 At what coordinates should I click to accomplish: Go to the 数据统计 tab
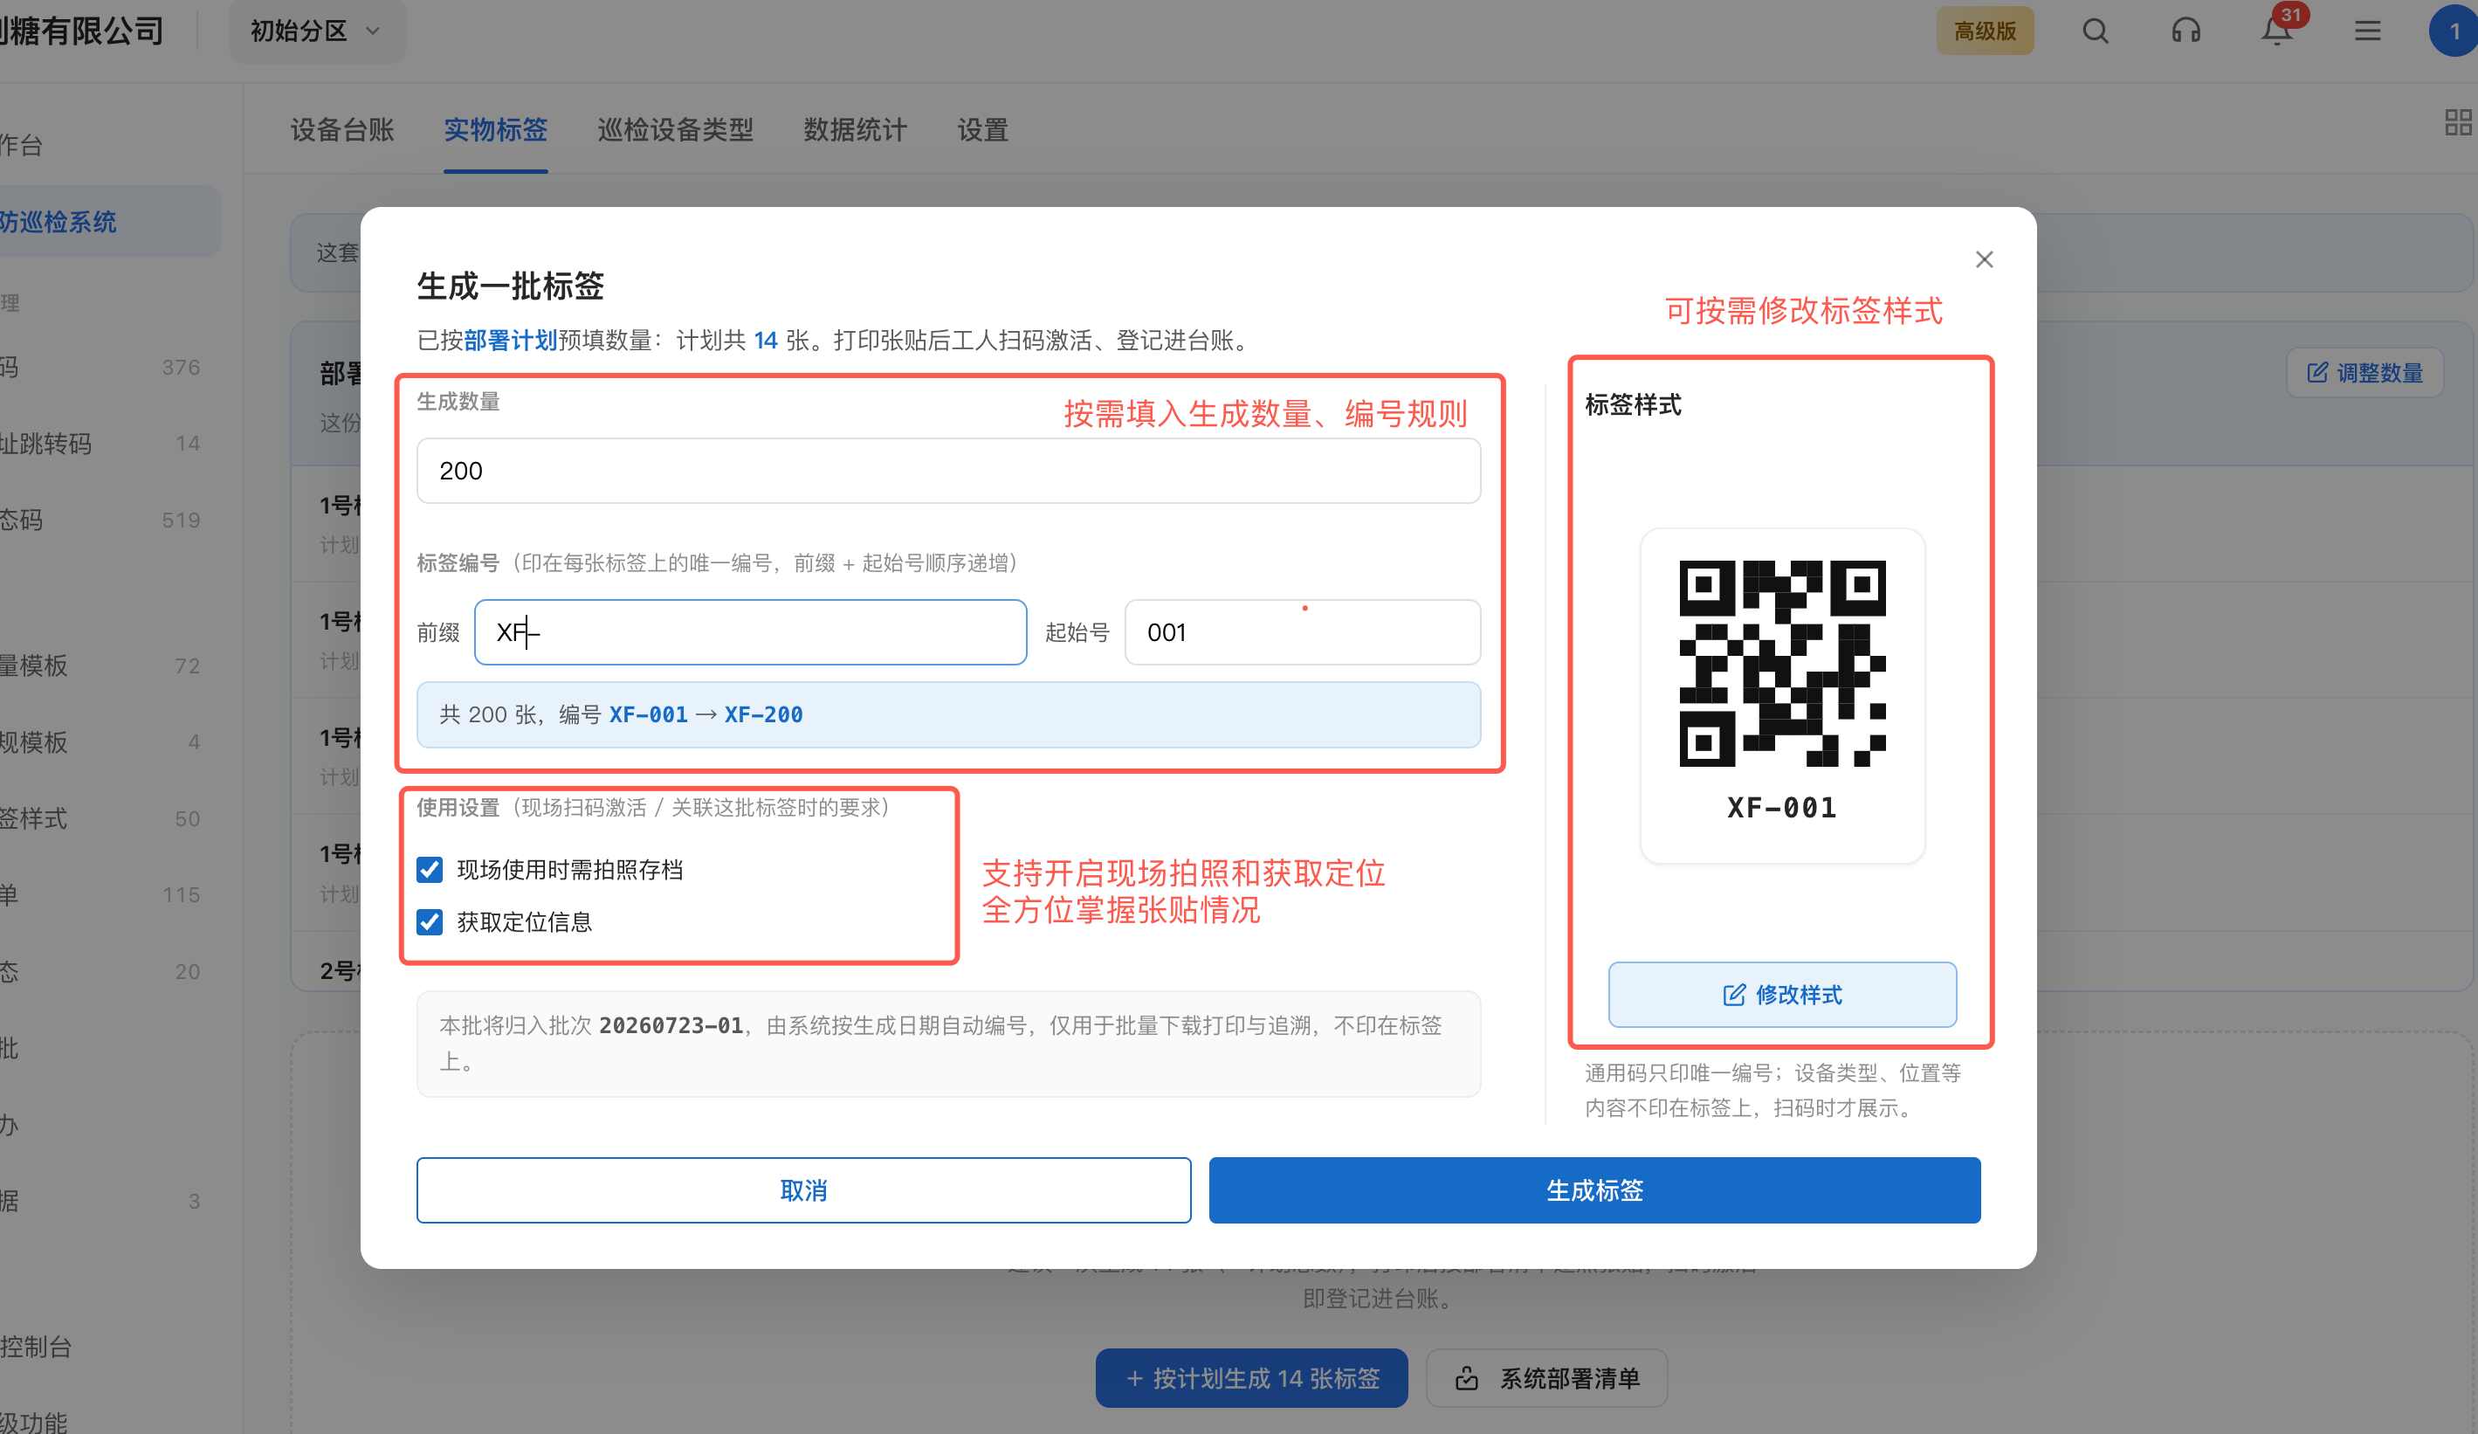[x=856, y=130]
